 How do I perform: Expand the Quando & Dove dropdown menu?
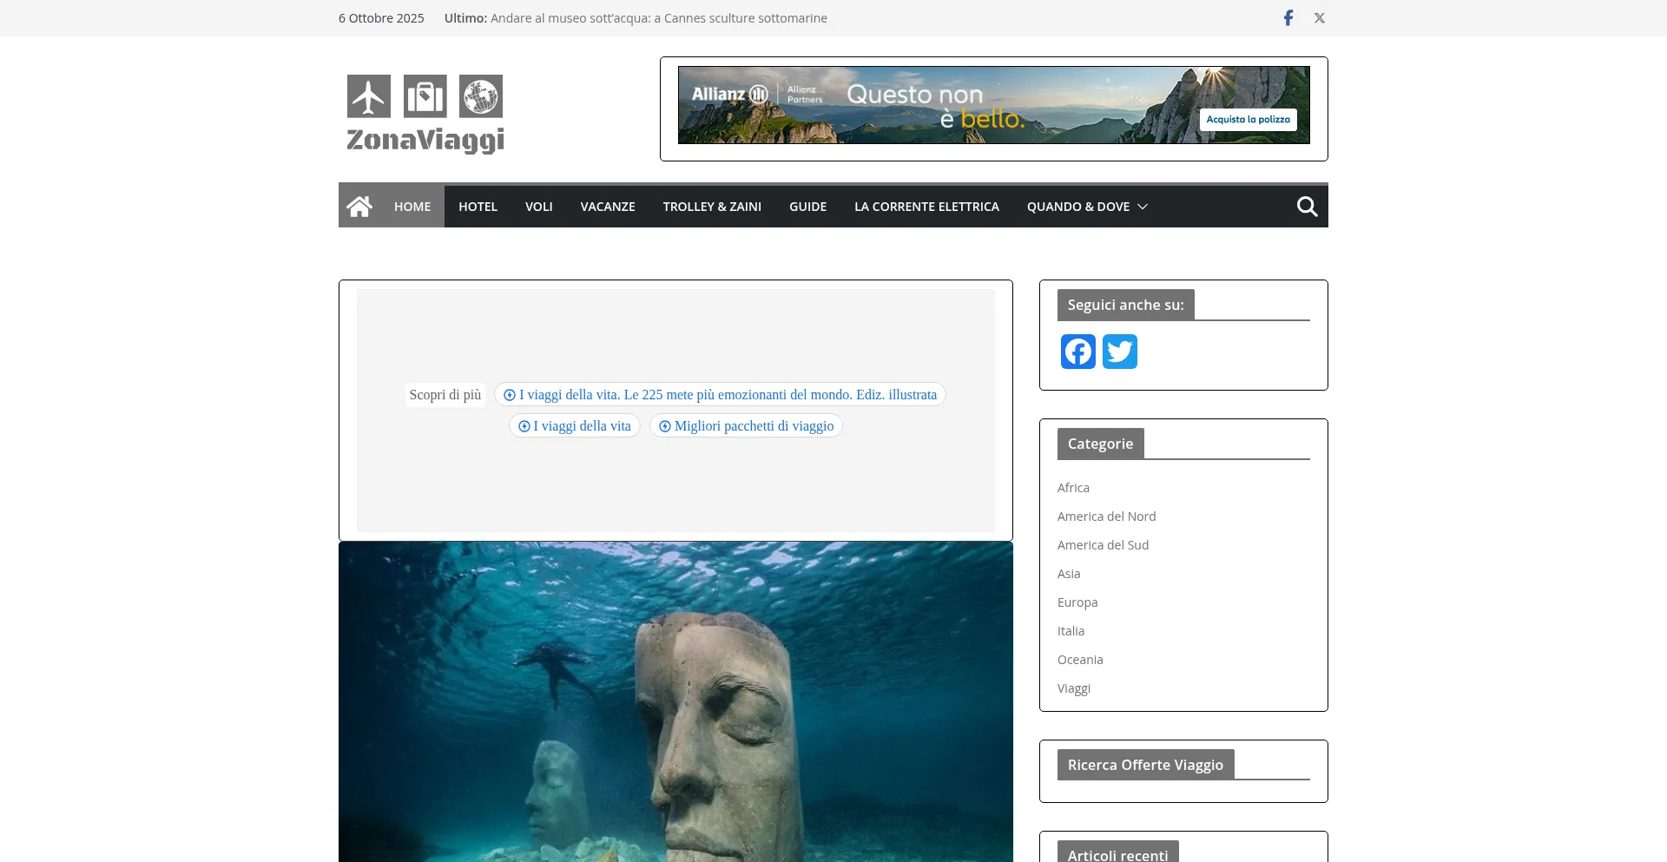click(1087, 207)
